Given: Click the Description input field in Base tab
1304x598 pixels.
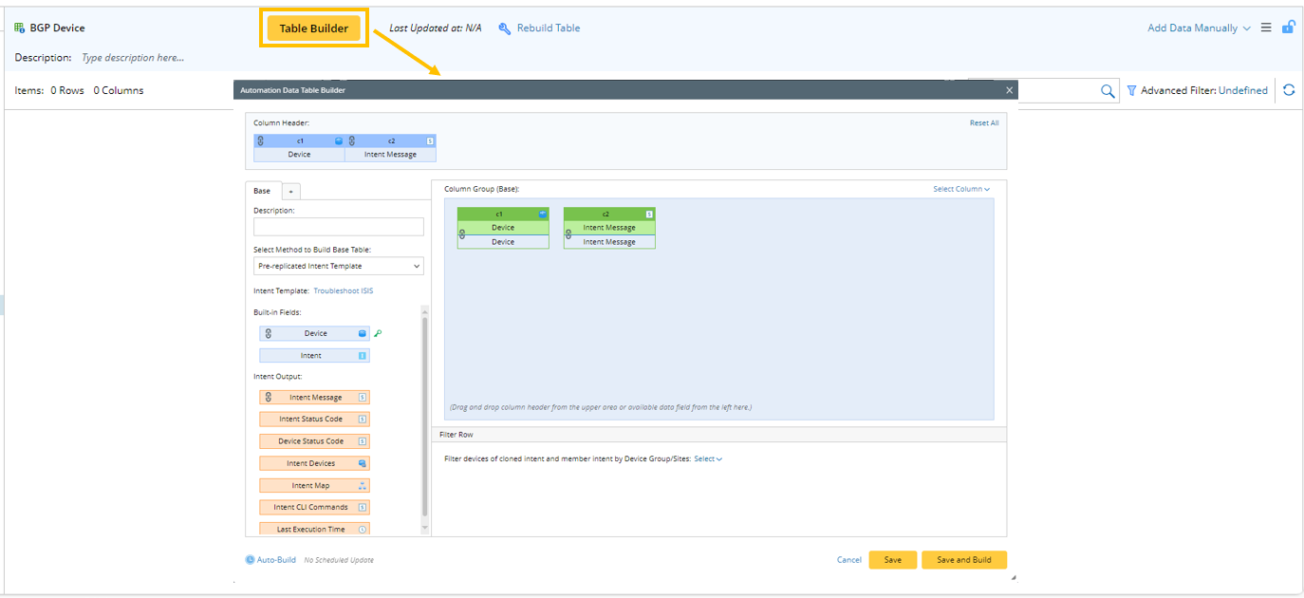Looking at the screenshot, I should 338,227.
